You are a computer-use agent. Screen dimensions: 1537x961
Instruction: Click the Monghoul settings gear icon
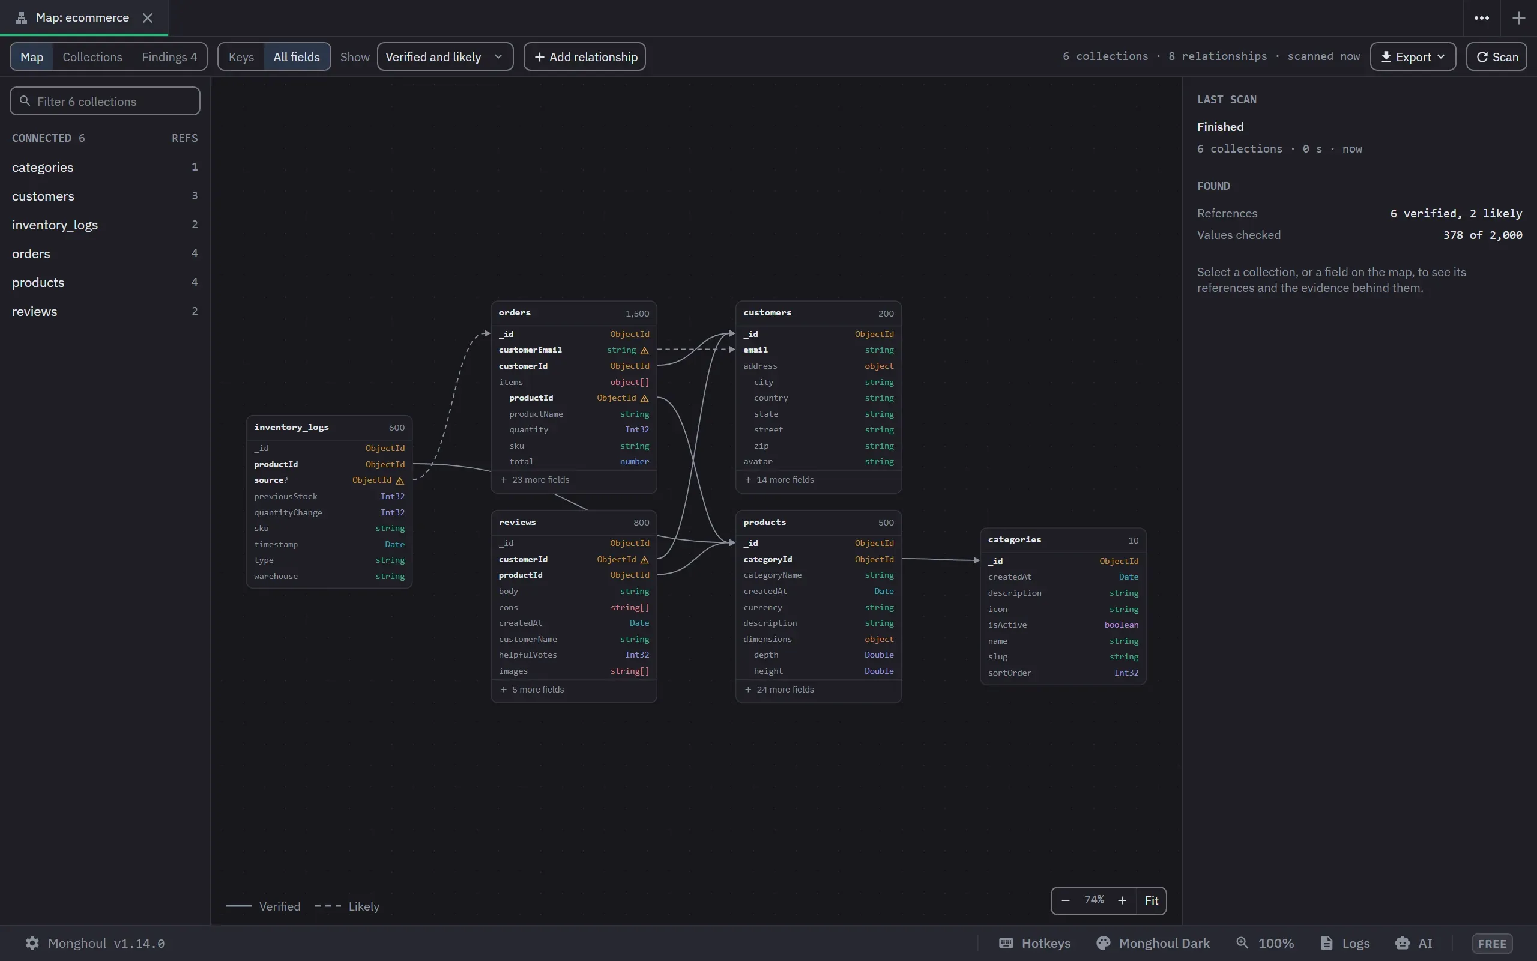(32, 943)
